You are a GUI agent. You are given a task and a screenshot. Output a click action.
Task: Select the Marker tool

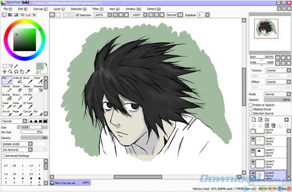click(6, 88)
